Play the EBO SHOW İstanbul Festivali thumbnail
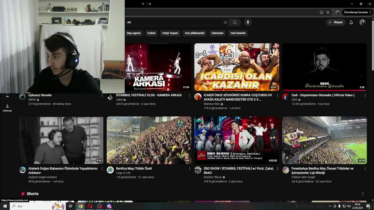374x210 pixels. pyautogui.click(x=237, y=140)
